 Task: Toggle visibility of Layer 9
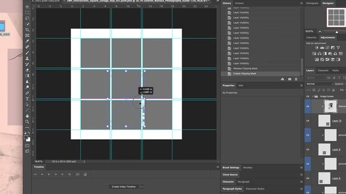coord(308,150)
